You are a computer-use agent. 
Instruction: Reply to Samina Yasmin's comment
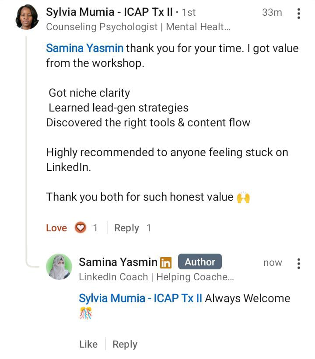point(125,344)
